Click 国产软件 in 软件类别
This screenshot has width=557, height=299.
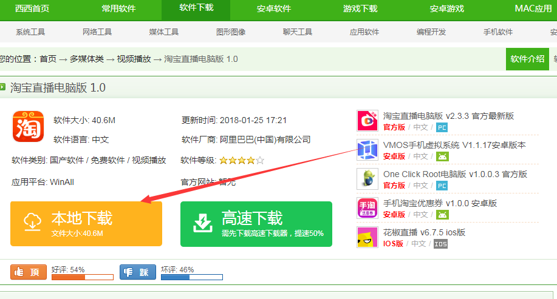click(x=67, y=160)
